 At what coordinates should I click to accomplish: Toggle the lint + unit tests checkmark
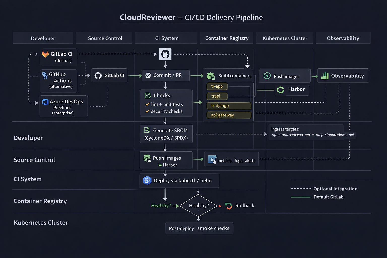coord(147,104)
